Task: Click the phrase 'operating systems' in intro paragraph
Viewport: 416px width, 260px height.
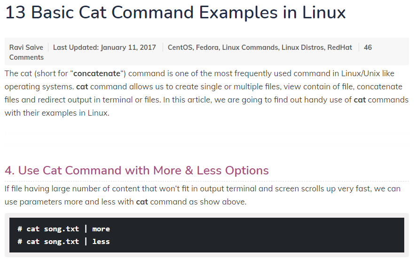Action: click(39, 87)
